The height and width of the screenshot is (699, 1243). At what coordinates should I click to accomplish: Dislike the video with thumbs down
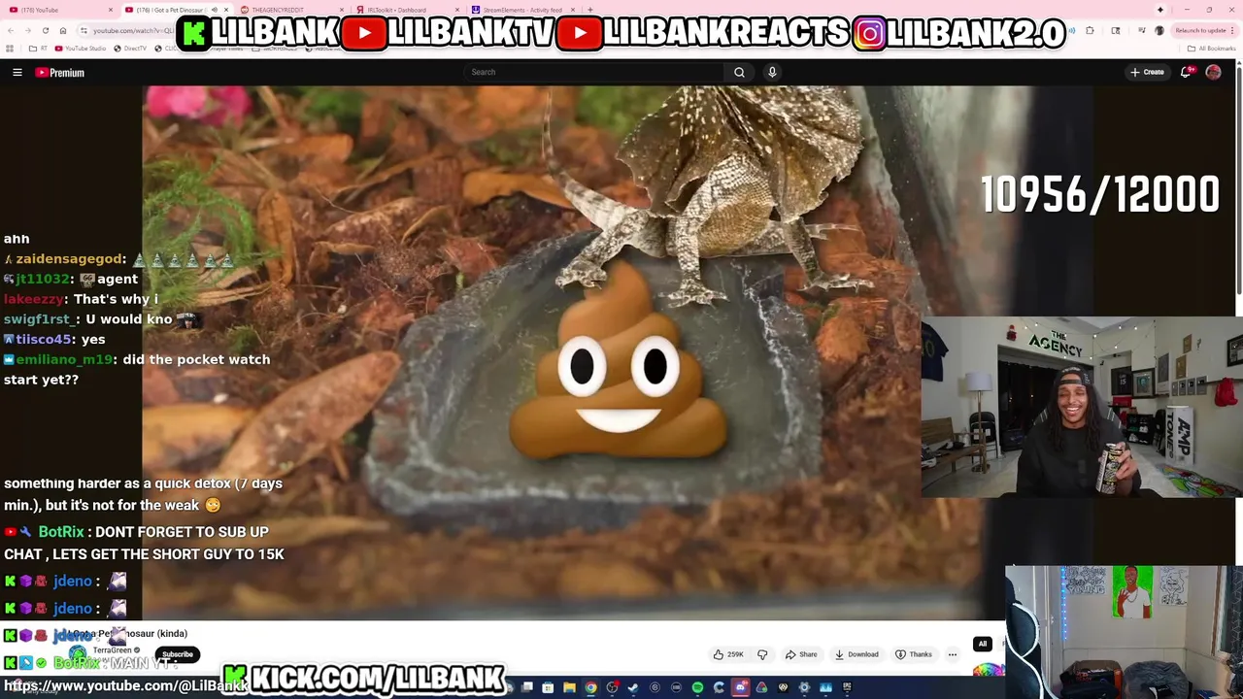762,654
